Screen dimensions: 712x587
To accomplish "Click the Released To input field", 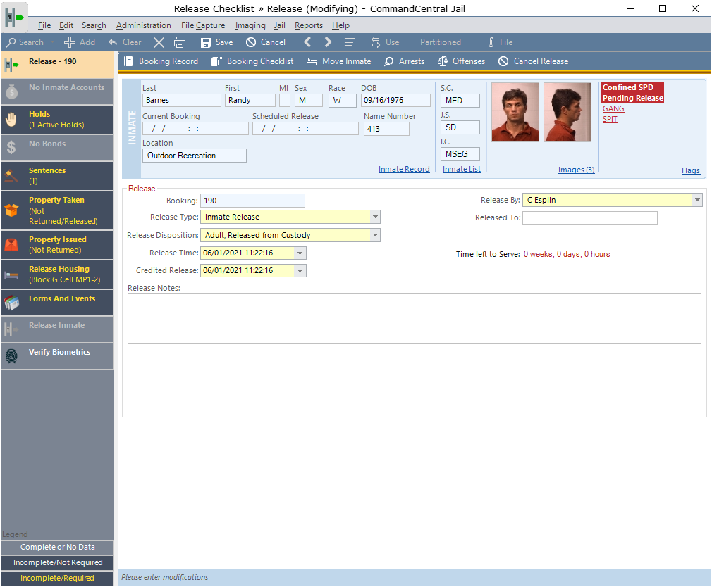I will 589,218.
